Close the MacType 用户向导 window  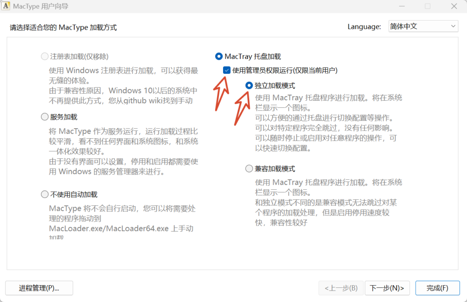pos(454,6)
